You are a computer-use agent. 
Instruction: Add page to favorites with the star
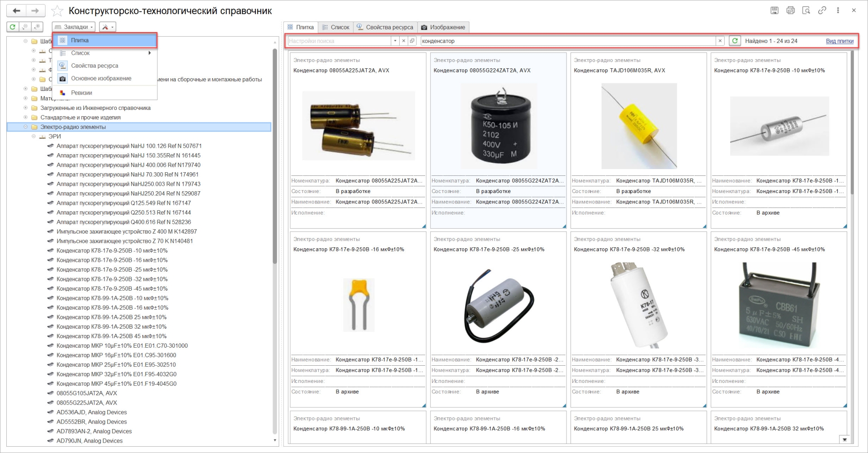(57, 11)
